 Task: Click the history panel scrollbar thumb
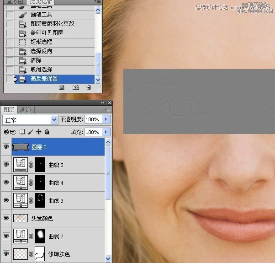click(98, 64)
